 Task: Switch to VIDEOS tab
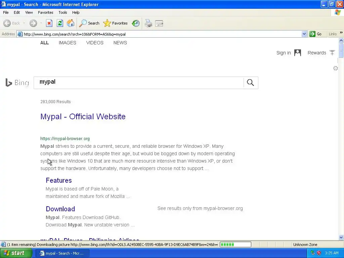(95, 43)
